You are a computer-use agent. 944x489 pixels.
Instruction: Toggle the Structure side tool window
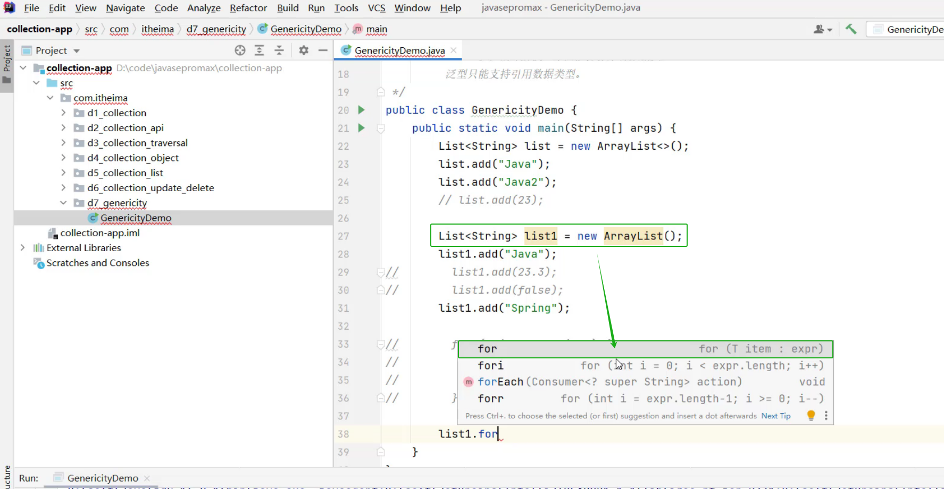pos(6,476)
